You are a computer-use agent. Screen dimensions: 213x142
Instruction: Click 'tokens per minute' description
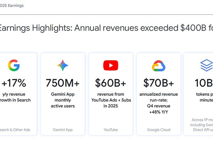tap(204, 97)
